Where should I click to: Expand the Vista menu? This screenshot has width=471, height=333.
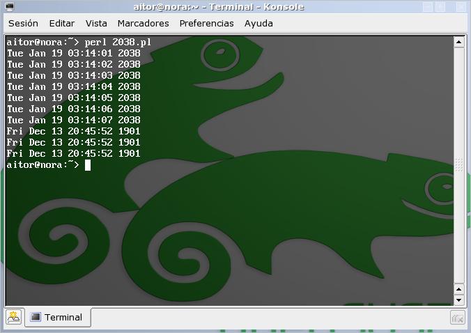(x=96, y=23)
